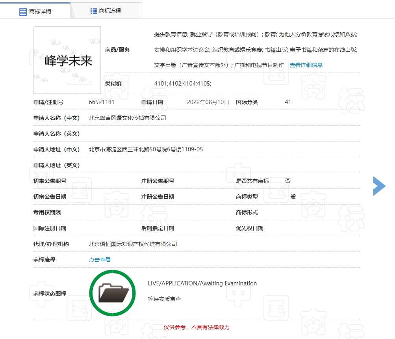Click the 优先权日期 label

(x=249, y=228)
